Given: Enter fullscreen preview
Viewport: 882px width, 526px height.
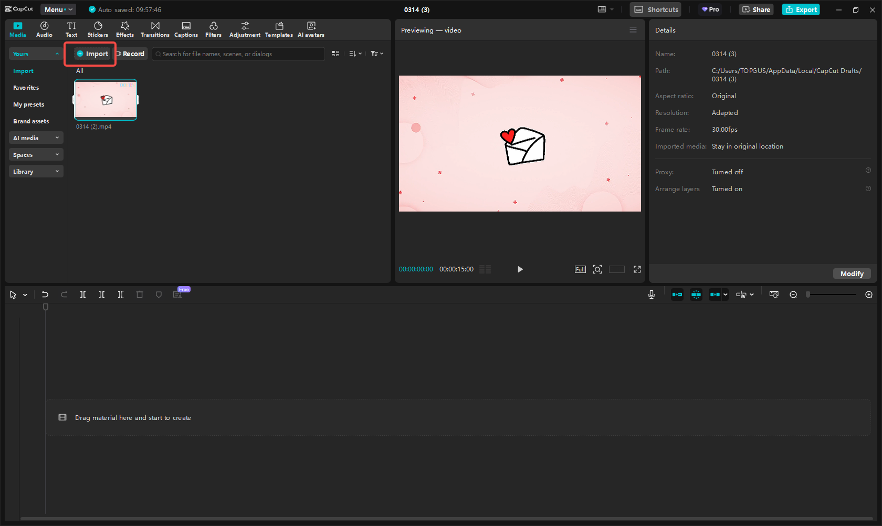Looking at the screenshot, I should [x=637, y=269].
